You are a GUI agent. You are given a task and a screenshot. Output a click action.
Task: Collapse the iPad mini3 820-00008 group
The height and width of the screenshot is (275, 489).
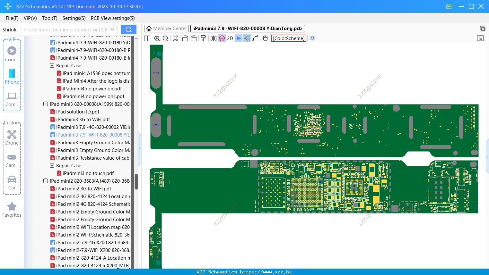[46, 104]
